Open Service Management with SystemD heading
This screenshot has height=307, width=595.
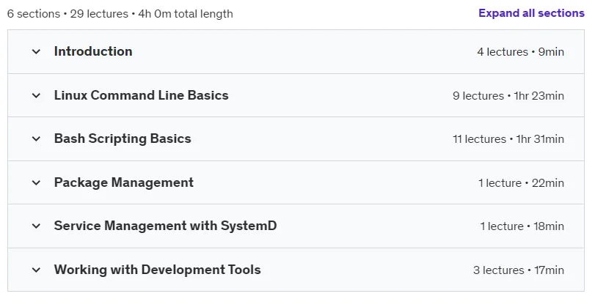point(166,226)
